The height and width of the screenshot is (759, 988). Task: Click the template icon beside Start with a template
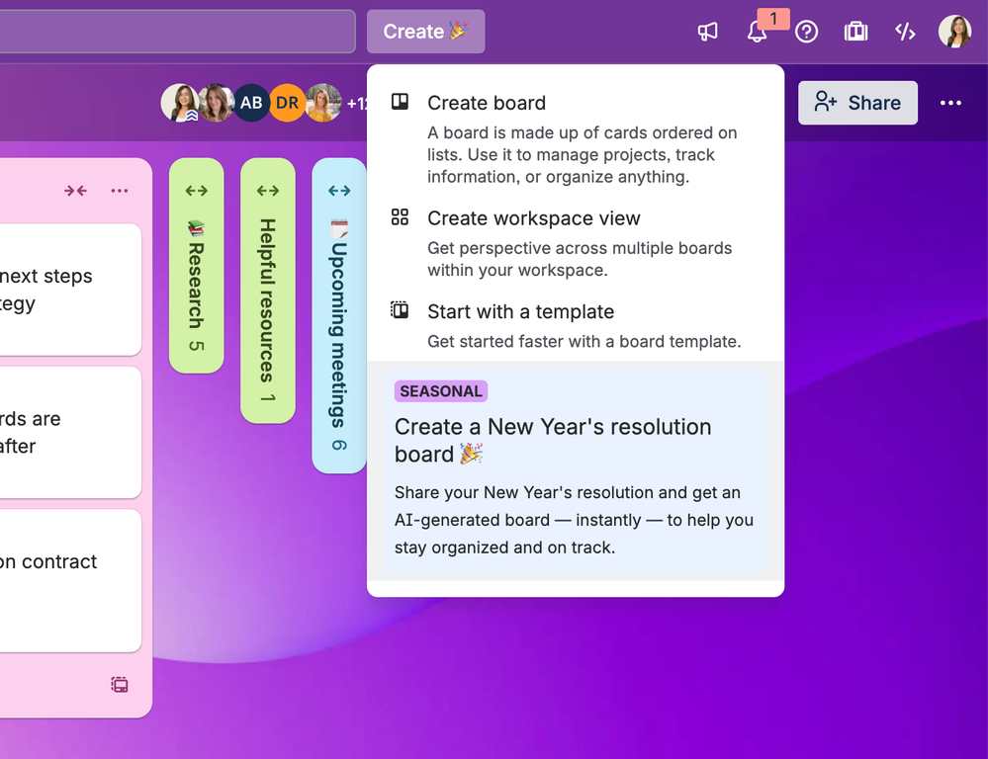(x=401, y=310)
